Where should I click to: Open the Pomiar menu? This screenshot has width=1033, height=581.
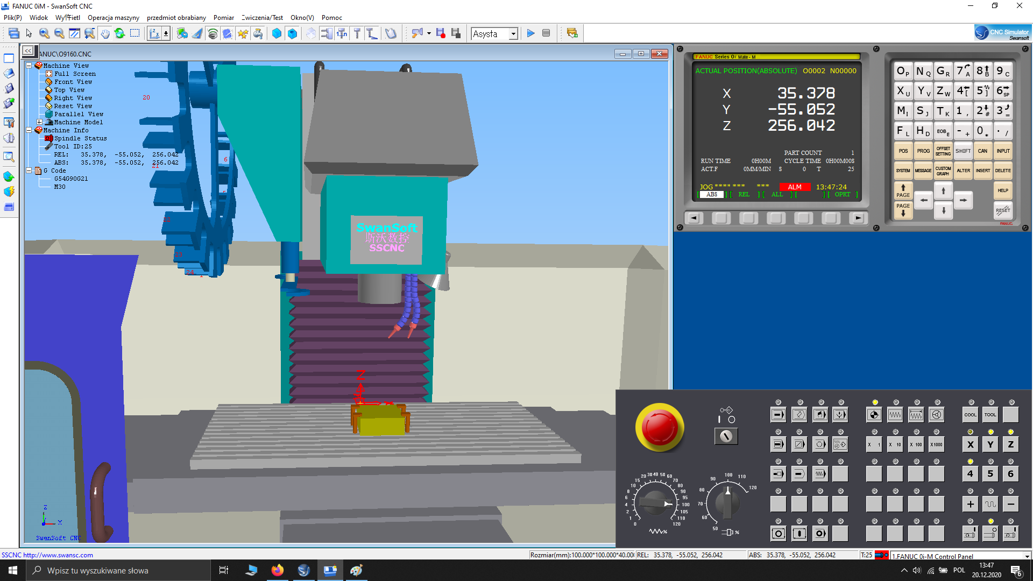pyautogui.click(x=224, y=18)
